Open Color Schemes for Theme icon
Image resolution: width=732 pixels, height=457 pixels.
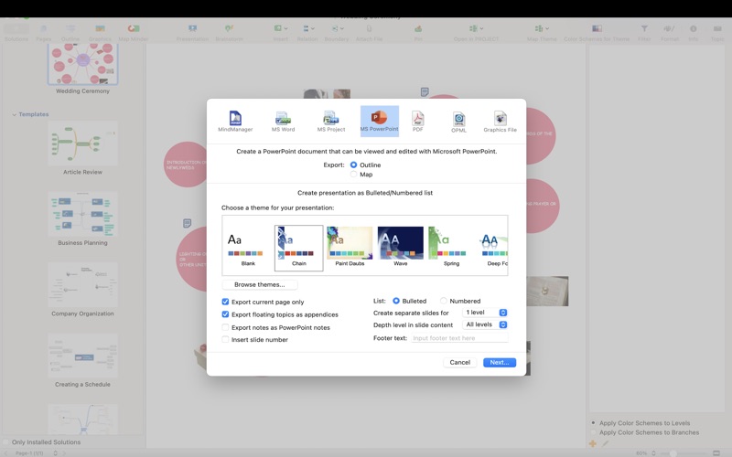(x=597, y=33)
